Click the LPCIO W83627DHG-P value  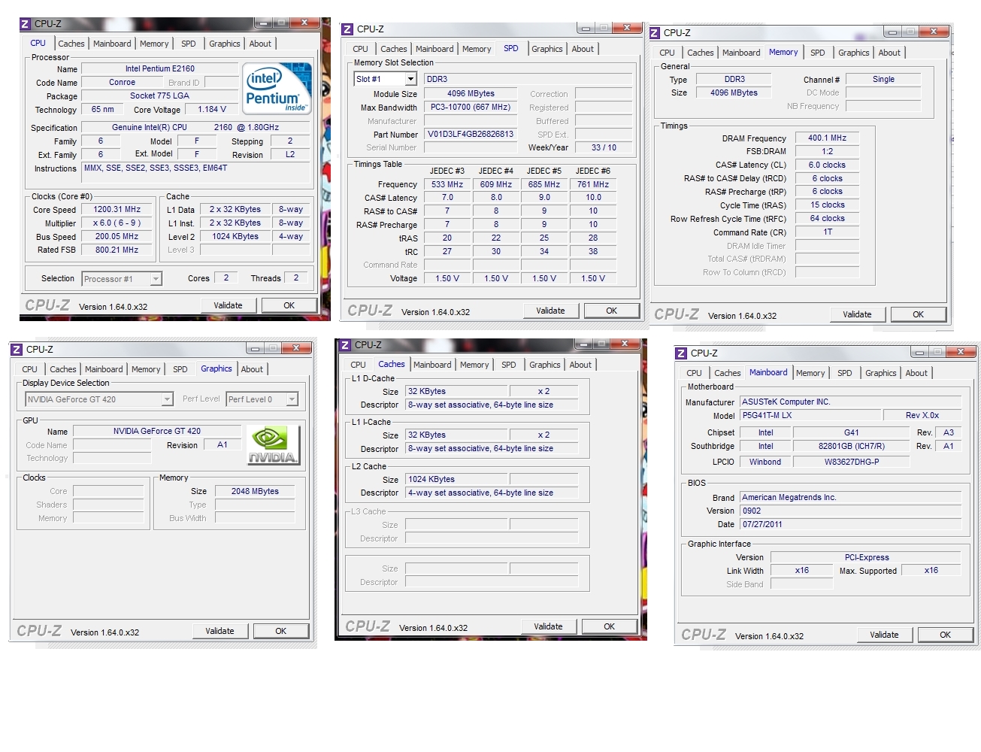click(x=851, y=462)
